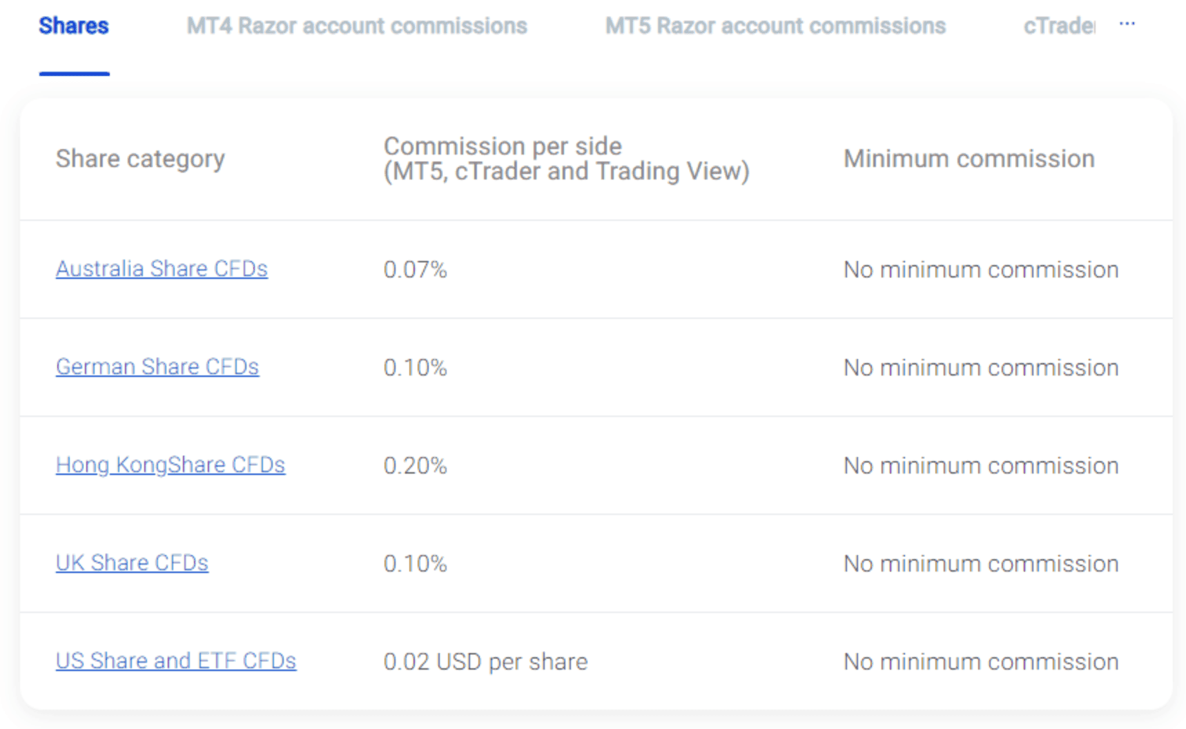Open the Hong KongShare CFDs link

click(x=170, y=465)
